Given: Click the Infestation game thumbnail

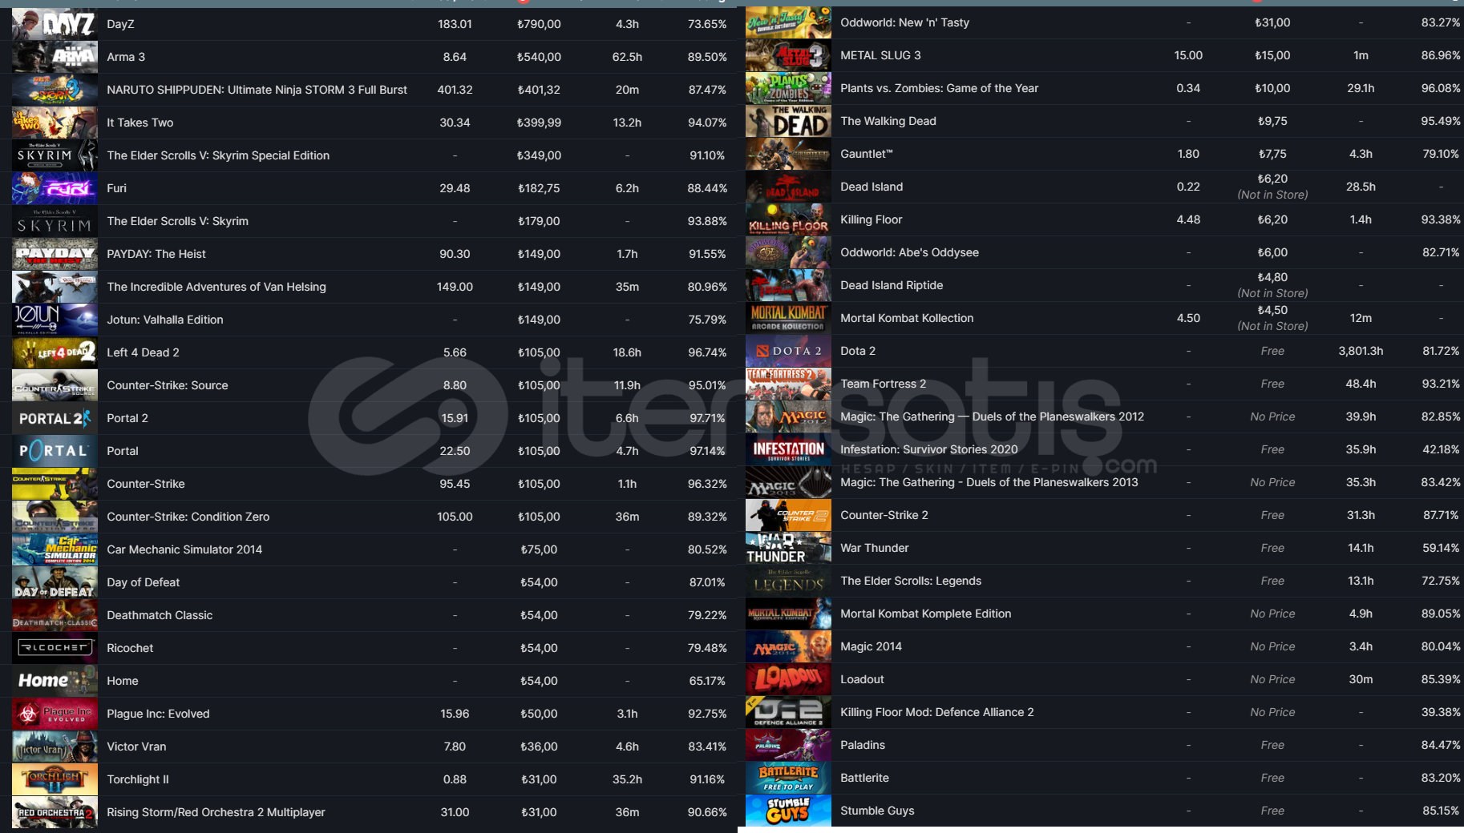Looking at the screenshot, I should pos(788,449).
